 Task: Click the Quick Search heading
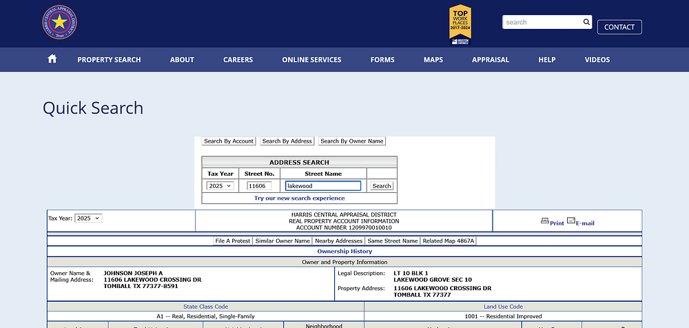click(93, 107)
